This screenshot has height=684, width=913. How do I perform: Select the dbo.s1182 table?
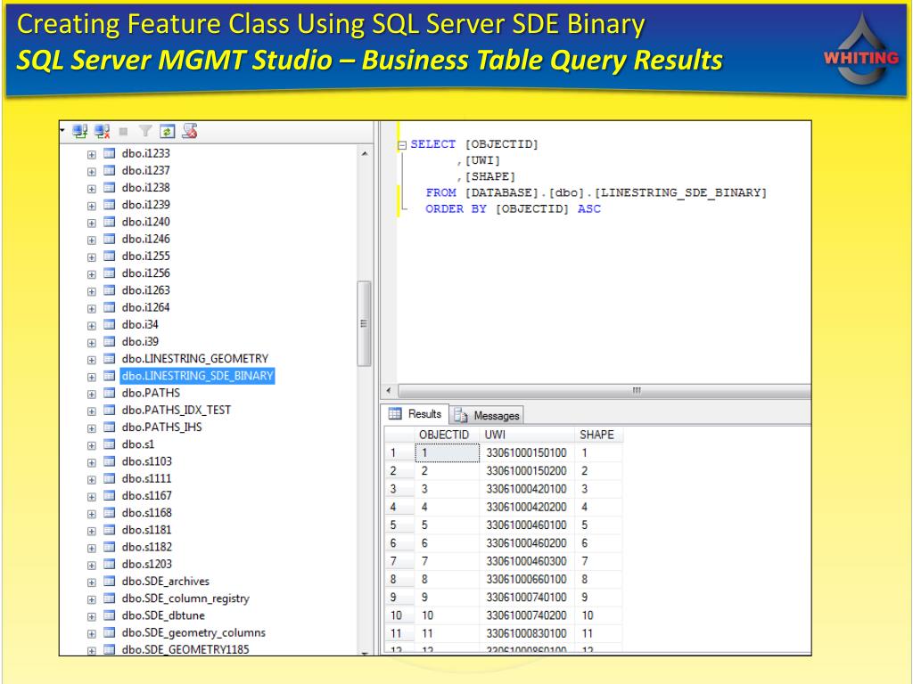[x=147, y=548]
